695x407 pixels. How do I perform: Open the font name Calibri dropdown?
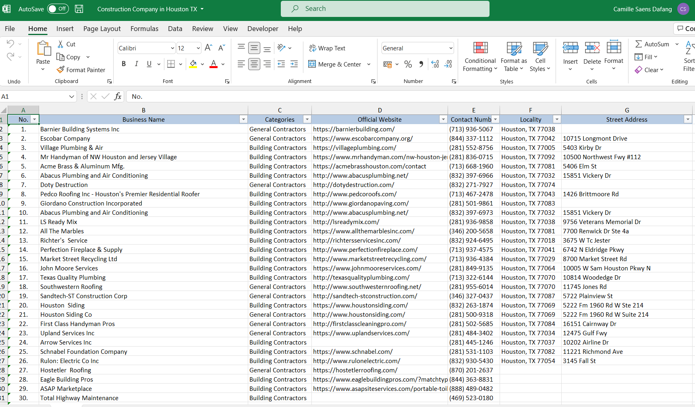tap(172, 48)
